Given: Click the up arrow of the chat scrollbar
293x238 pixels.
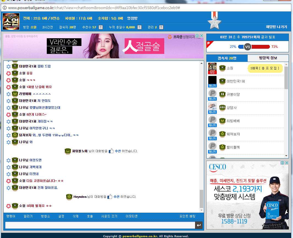Looking at the screenshot, I should tap(201, 63).
